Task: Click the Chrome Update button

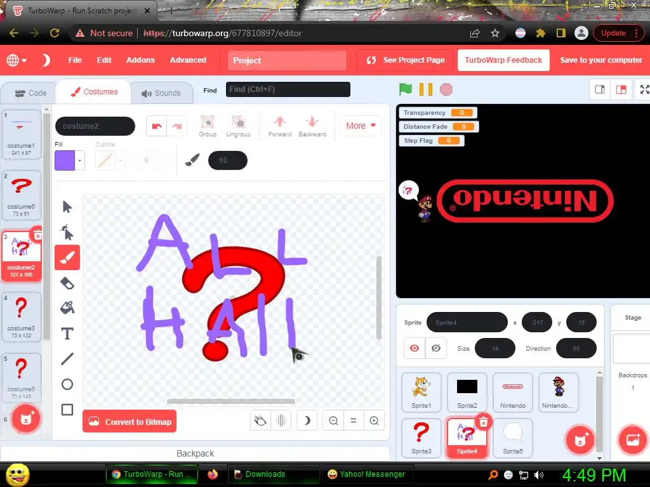Action: (x=613, y=33)
